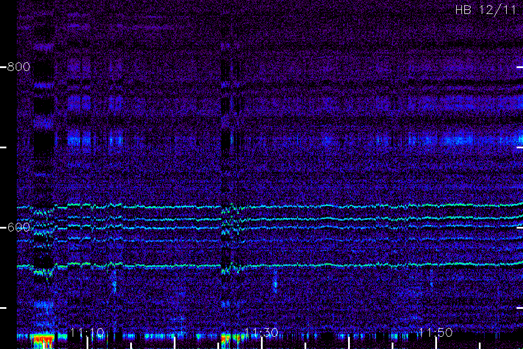523x349 pixels.
Task: Click the HB 12/11 header text
Action: pos(486,10)
